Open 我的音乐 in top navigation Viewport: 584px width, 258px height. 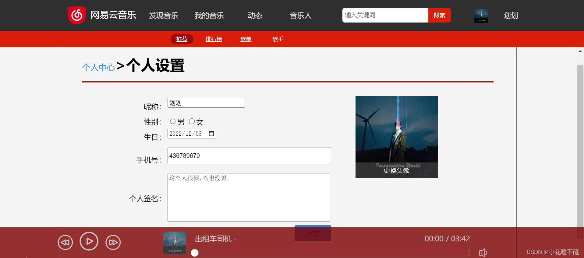pyautogui.click(x=209, y=16)
